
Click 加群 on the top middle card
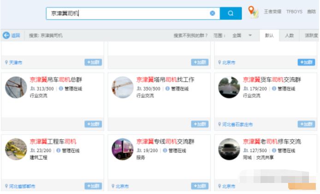click(200, 63)
